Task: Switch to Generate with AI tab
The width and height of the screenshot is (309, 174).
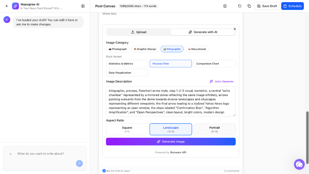Action: click(x=203, y=32)
